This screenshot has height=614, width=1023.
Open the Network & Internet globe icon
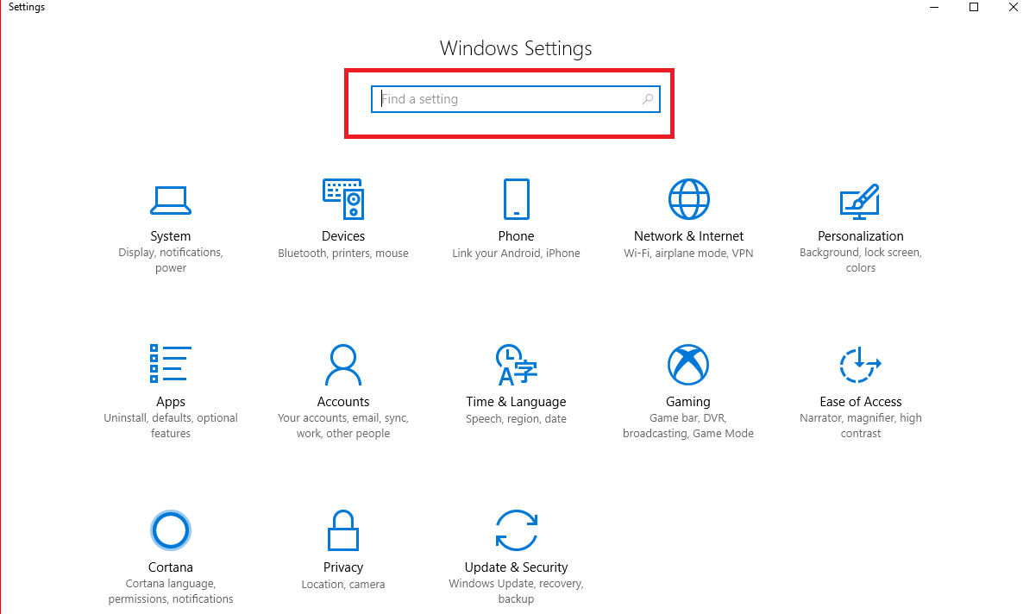[688, 199]
